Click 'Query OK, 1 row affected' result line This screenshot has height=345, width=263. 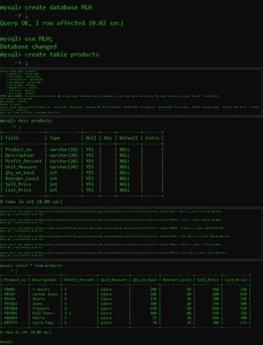coord(62,23)
